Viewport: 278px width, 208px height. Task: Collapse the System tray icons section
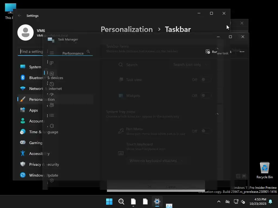[217, 114]
